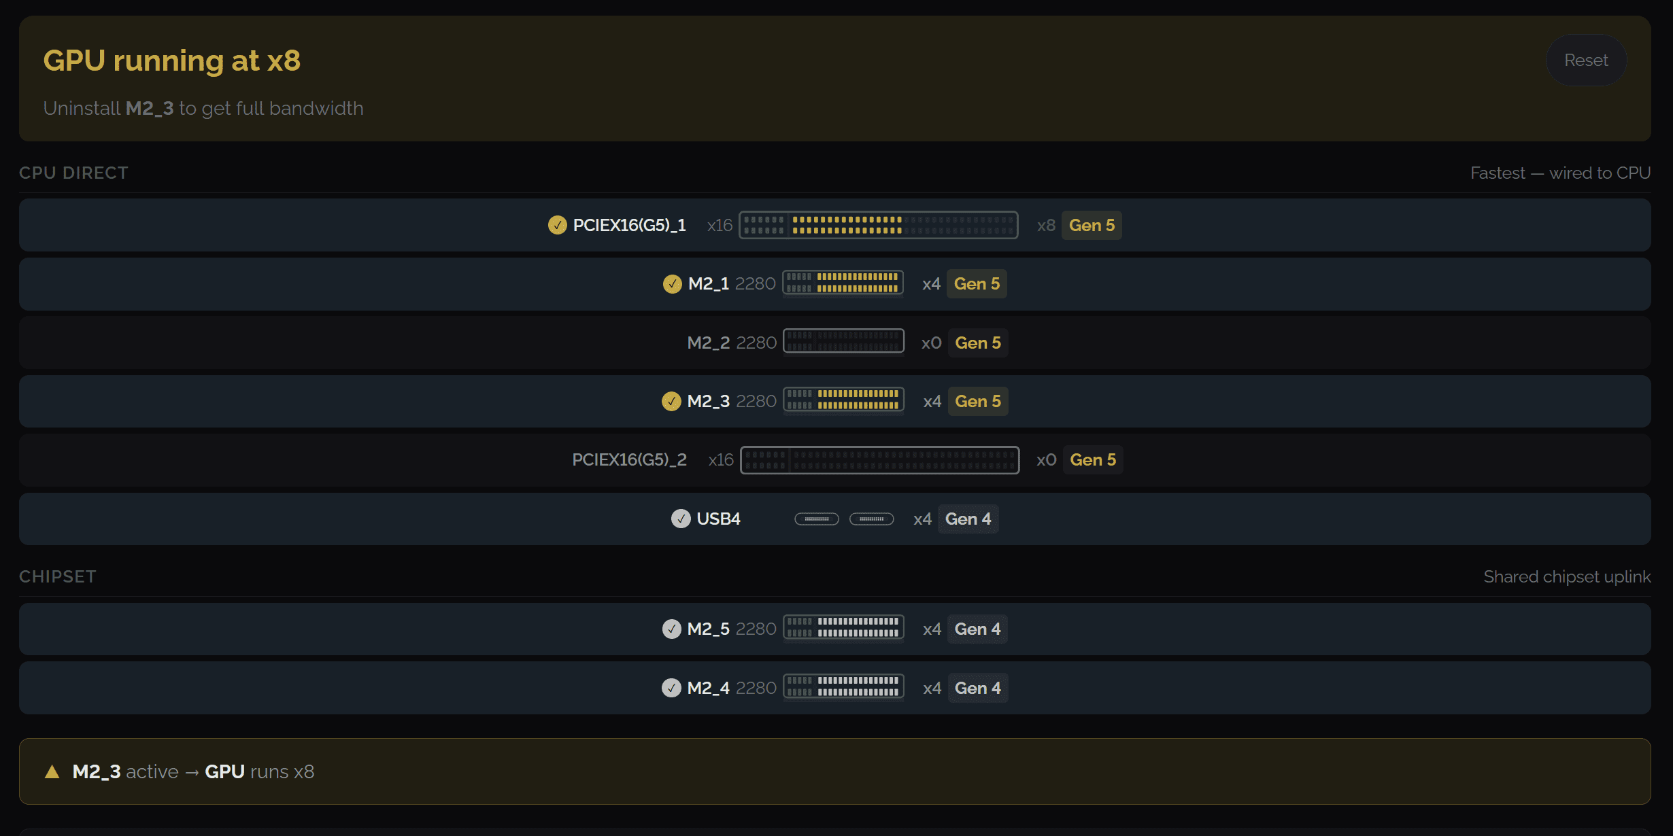
Task: Toggle the PCIEX16(G5)_1 checkmark
Action: [557, 225]
